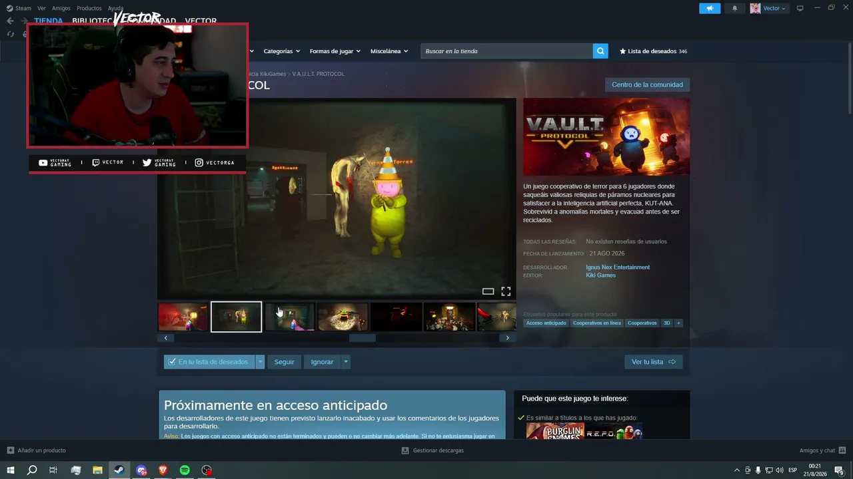853x479 pixels.
Task: Open the V.A.U.L.T. Protocol header capsule image
Action: 606,137
